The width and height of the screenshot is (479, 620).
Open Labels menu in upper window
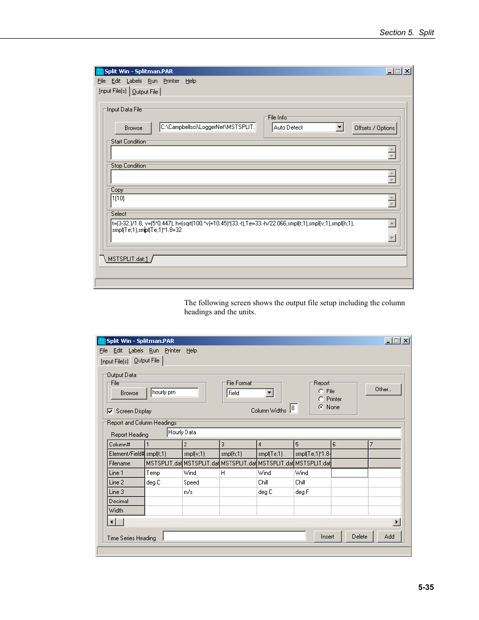(x=134, y=81)
